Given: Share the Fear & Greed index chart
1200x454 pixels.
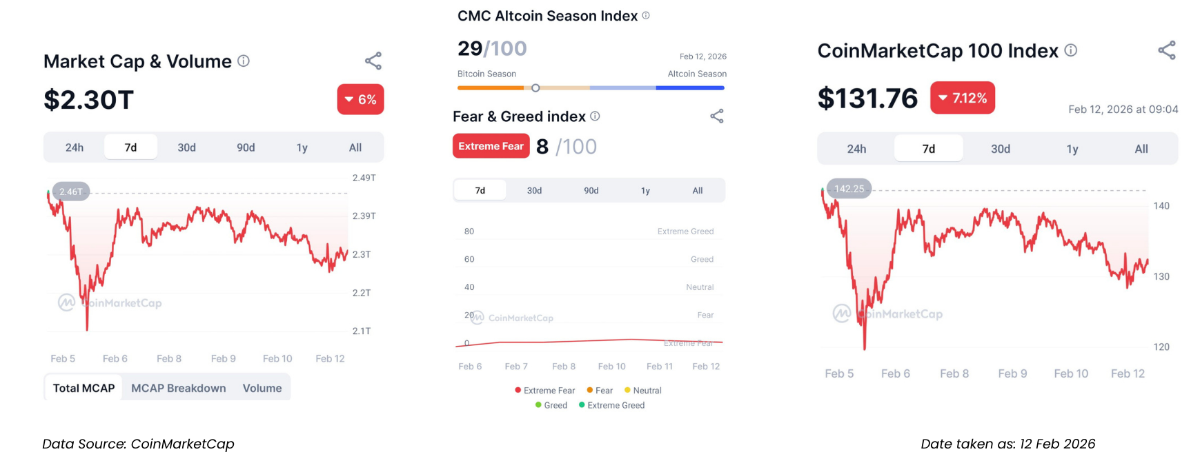Looking at the screenshot, I should click(x=717, y=116).
